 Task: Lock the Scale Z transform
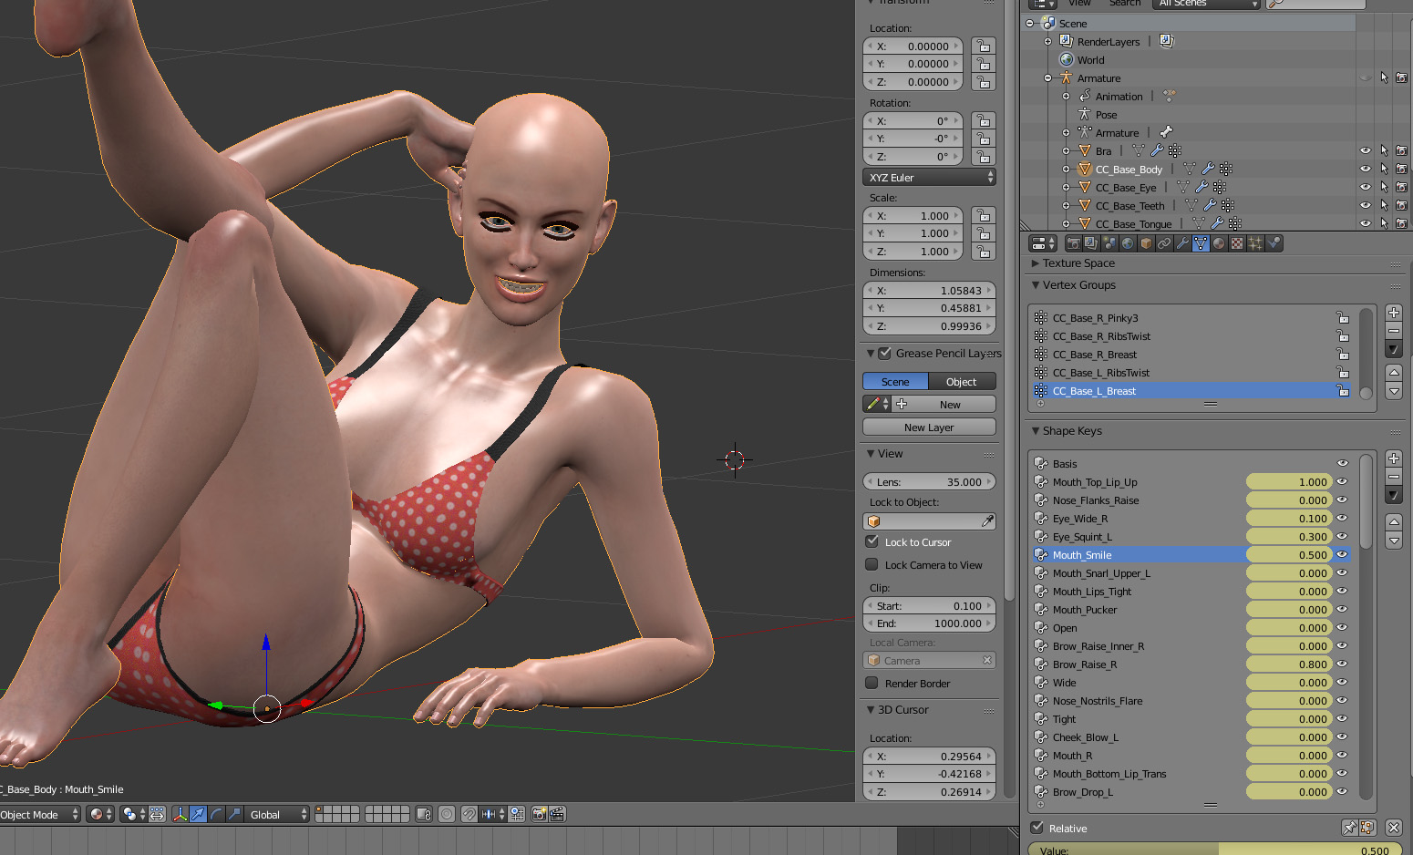(x=983, y=251)
